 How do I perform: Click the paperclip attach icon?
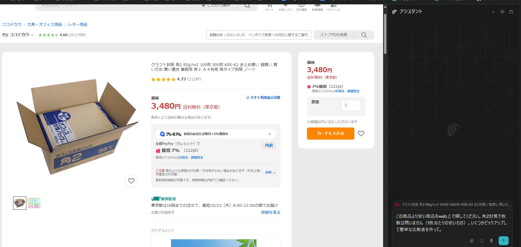click(x=472, y=241)
